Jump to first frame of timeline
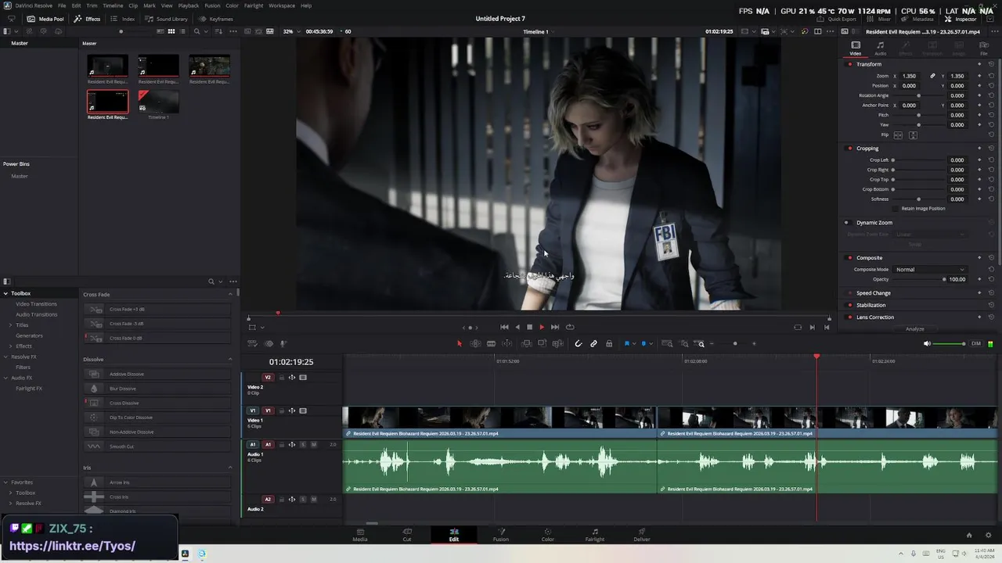Image resolution: width=1002 pixels, height=563 pixels. [504, 327]
